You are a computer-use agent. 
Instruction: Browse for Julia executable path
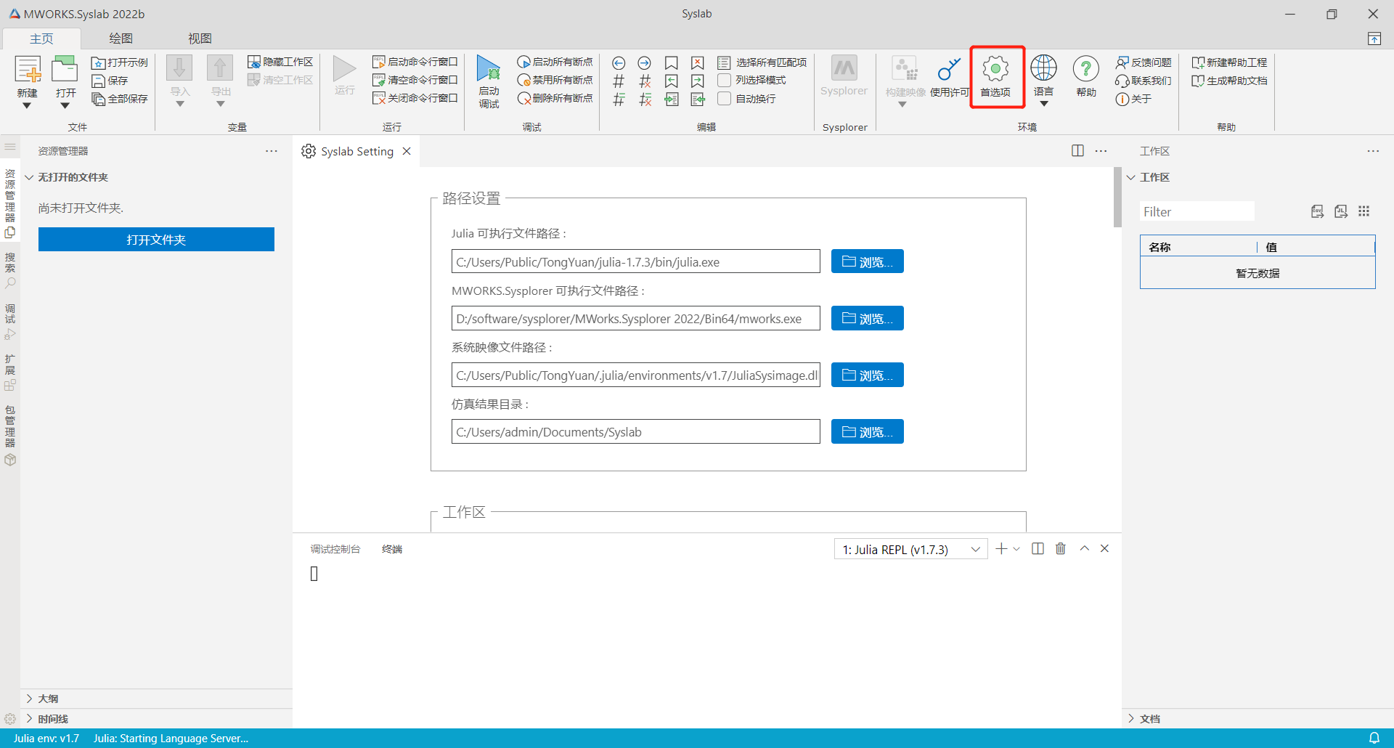pyautogui.click(x=867, y=261)
